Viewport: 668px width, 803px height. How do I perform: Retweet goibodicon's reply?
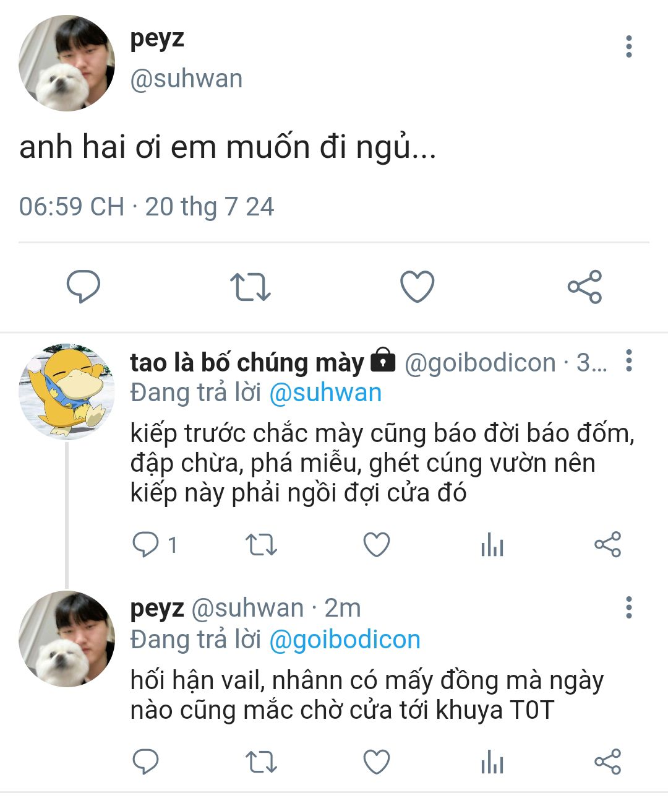click(x=261, y=545)
